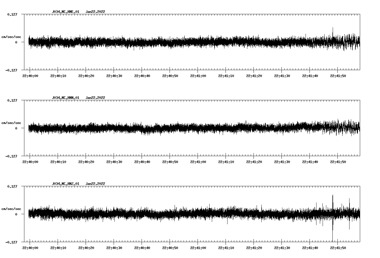Click the 0.127 upper limit on HNE plot
The height and width of the screenshot is (258, 380).
[12, 14]
